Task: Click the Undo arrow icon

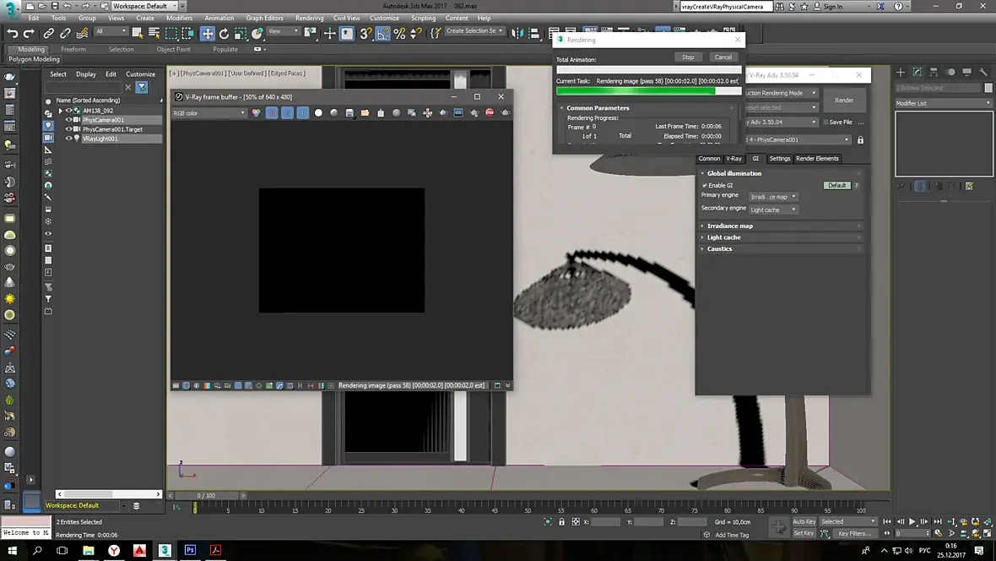Action: 13,34
